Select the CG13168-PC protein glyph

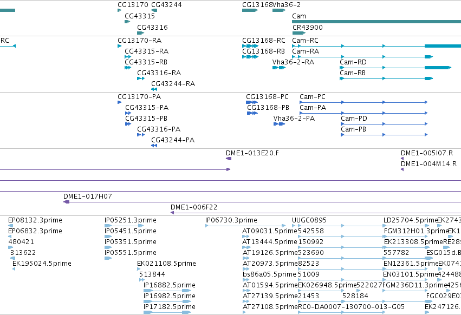pyautogui.click(x=252, y=102)
